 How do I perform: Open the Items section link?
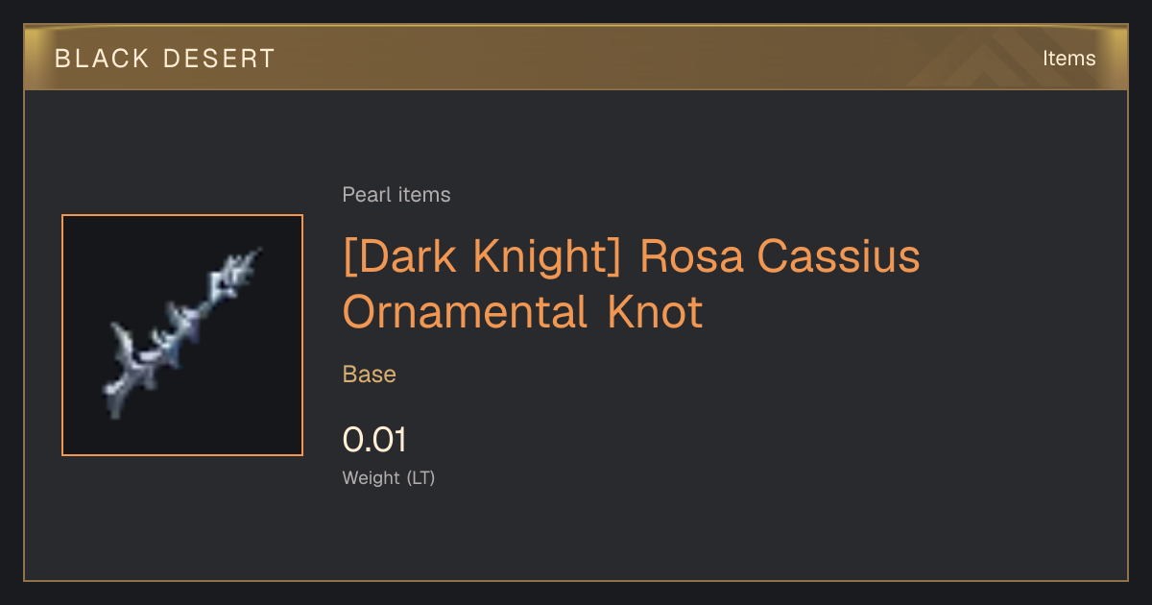[1068, 59]
